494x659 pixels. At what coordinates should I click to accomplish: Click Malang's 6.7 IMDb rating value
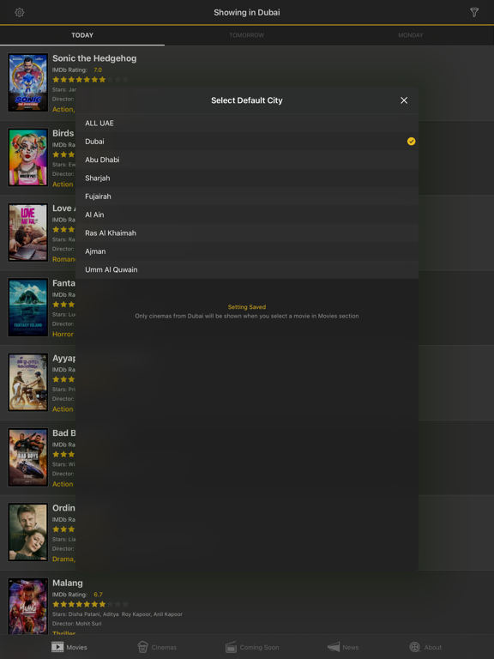click(x=98, y=595)
